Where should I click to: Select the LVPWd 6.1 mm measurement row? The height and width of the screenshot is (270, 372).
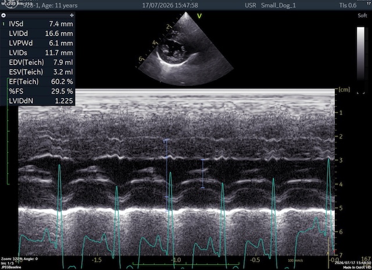[38, 43]
